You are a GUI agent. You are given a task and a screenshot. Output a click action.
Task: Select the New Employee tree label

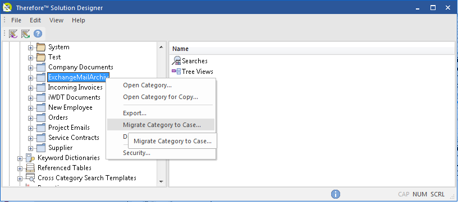pyautogui.click(x=70, y=107)
